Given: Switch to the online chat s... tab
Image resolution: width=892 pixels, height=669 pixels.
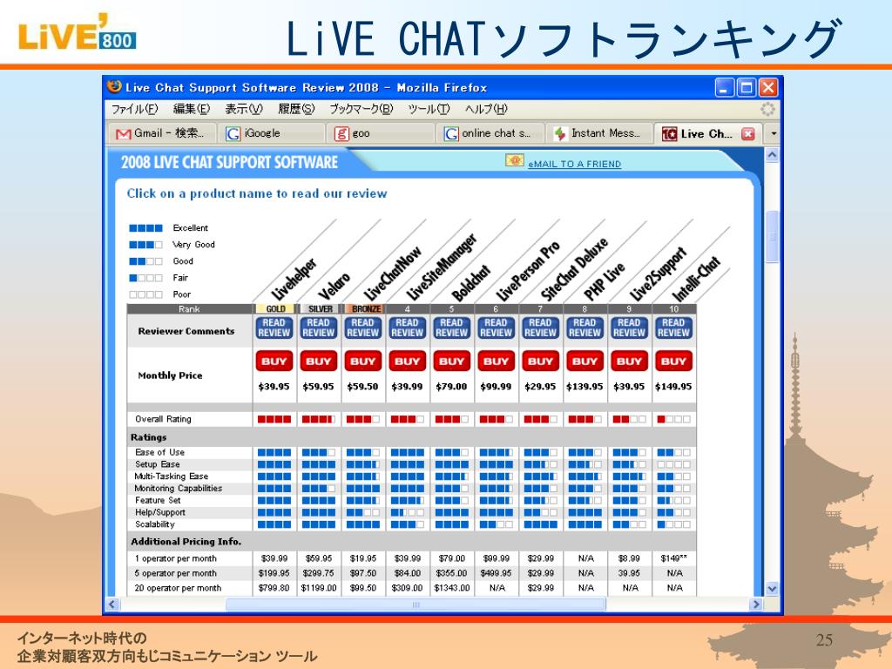Looking at the screenshot, I should (490, 133).
